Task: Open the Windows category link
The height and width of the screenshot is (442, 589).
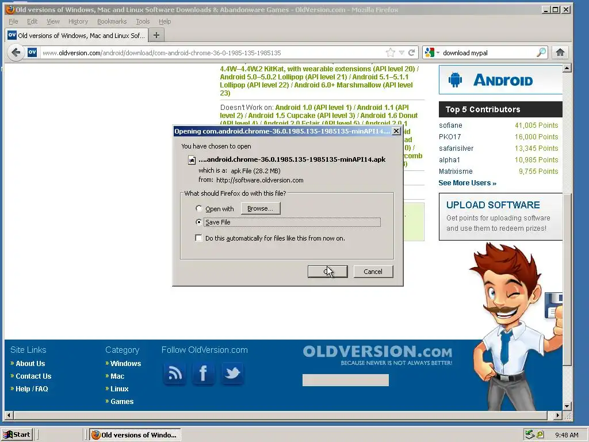Action: [x=125, y=364]
